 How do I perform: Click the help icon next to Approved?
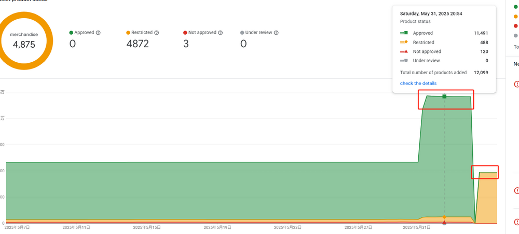(98, 33)
